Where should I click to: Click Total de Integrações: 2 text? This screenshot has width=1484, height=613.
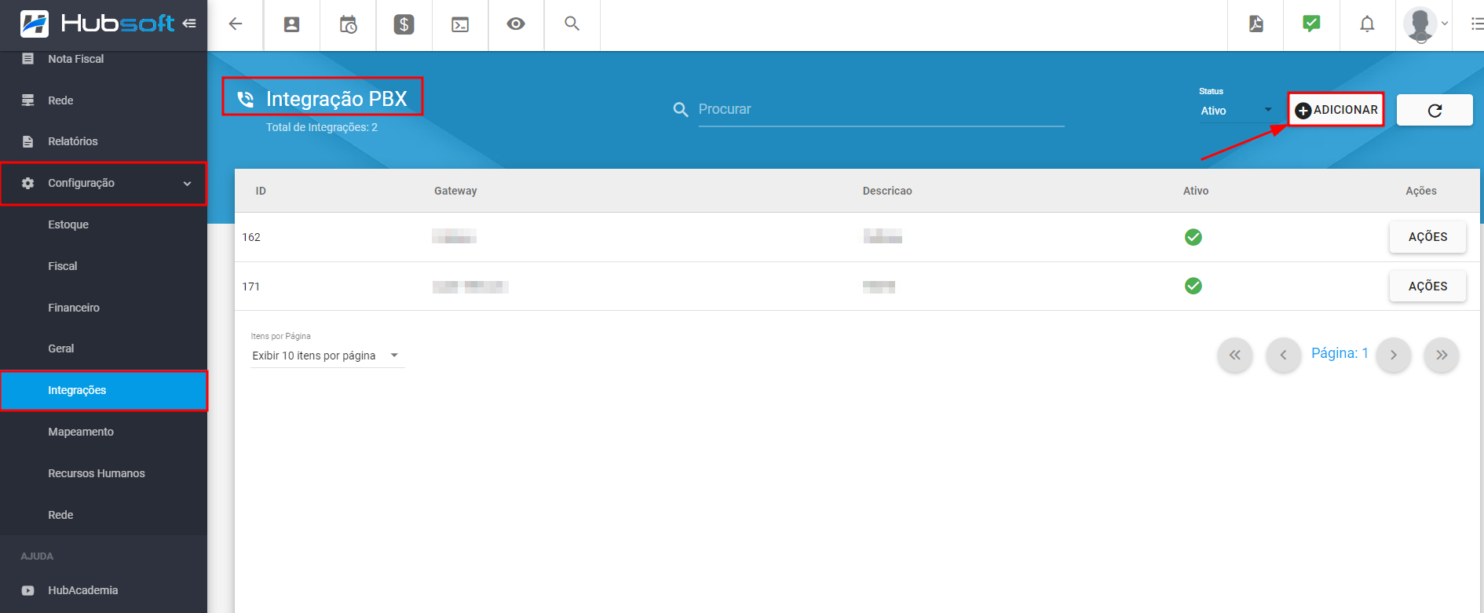(x=322, y=127)
